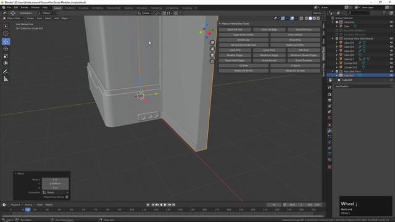395x222 pixels.
Task: Select the Annotate tool
Action: click(x=6, y=72)
